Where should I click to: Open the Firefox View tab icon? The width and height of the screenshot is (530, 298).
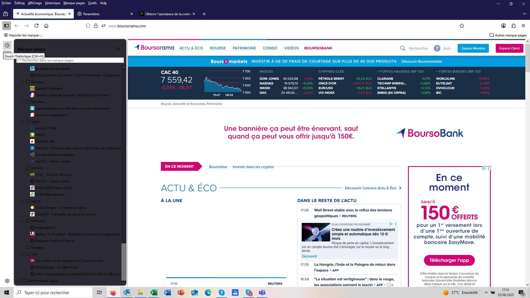coord(6,14)
